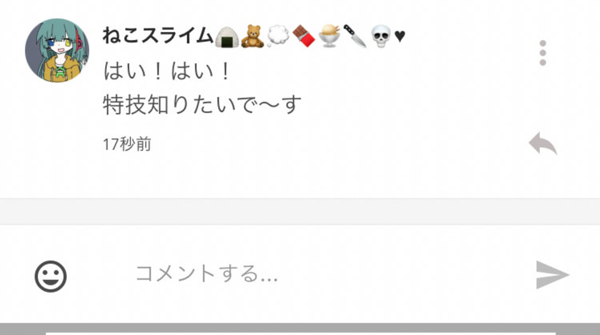Open the emoji smiley picker
The image size is (600, 335).
pos(51,276)
